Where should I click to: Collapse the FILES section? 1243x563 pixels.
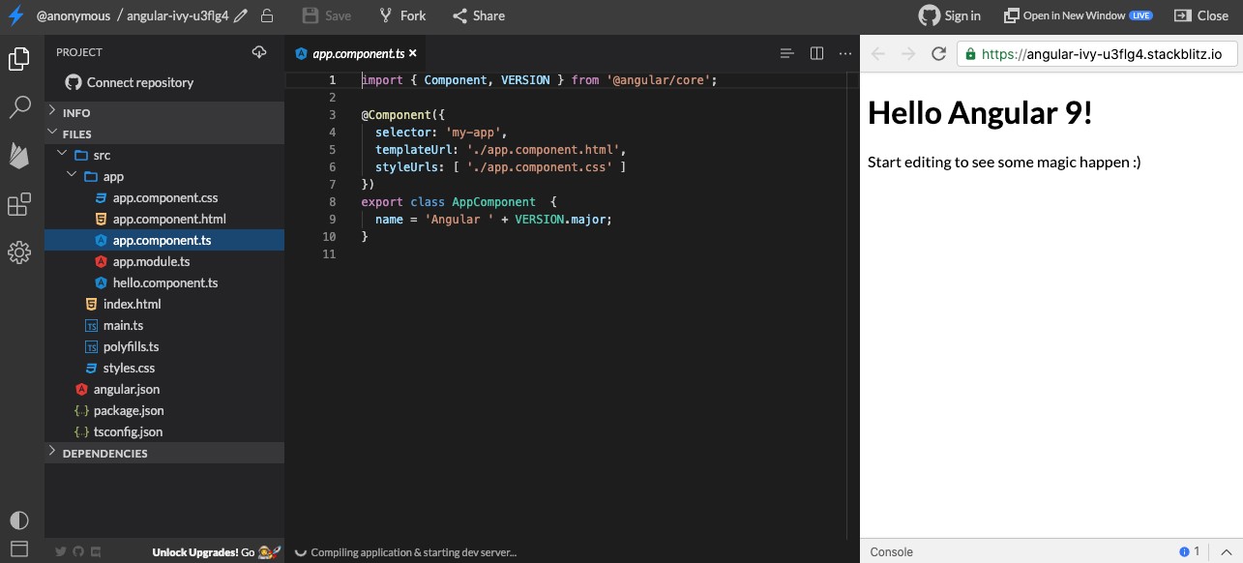(x=164, y=133)
